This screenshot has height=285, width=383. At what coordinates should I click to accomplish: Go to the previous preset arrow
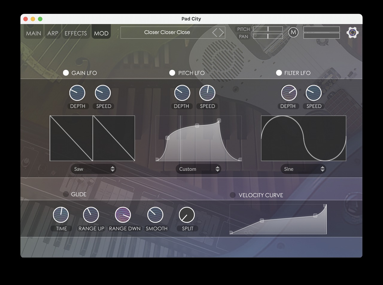point(215,32)
